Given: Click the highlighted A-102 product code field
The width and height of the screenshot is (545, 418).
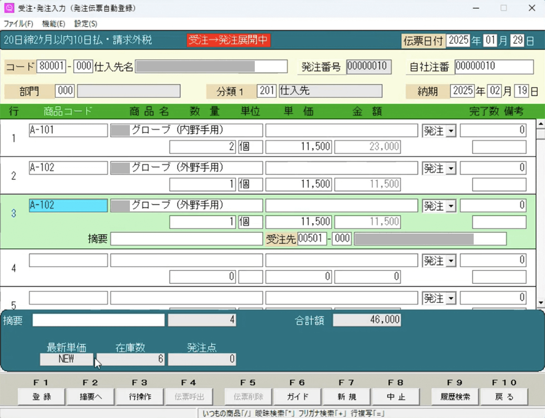Looking at the screenshot, I should tap(68, 205).
